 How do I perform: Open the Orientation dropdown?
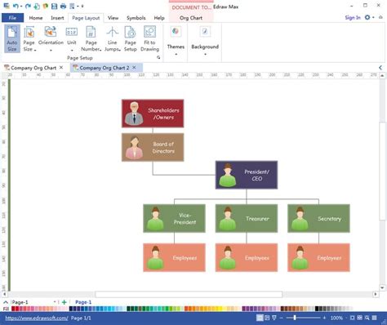point(51,38)
